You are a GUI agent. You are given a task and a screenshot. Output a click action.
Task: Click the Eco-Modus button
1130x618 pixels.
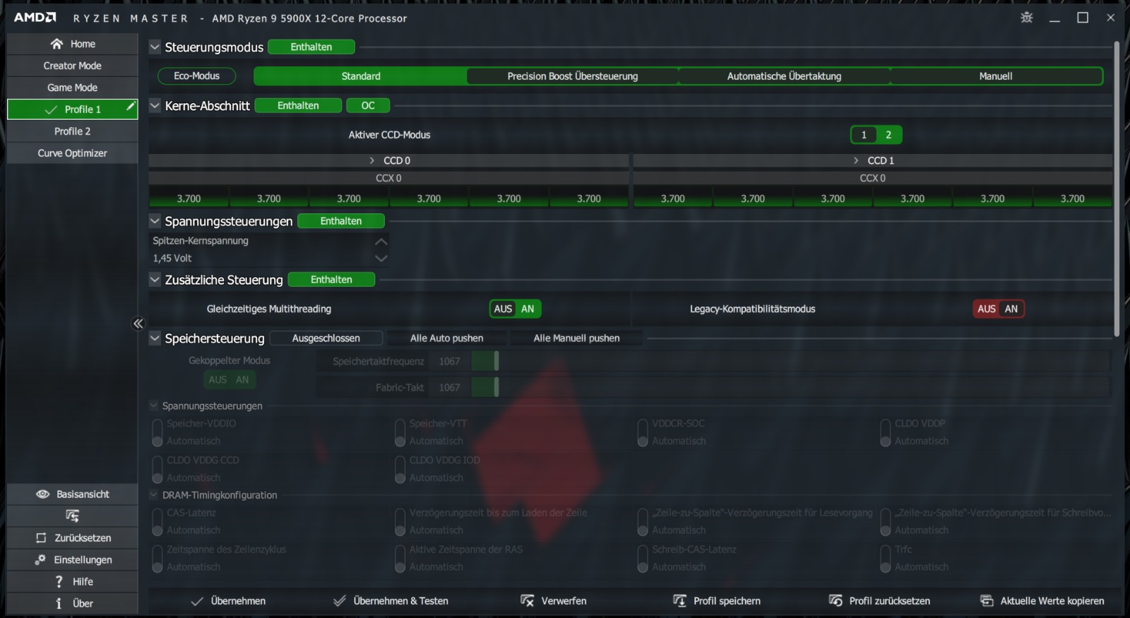coord(196,76)
